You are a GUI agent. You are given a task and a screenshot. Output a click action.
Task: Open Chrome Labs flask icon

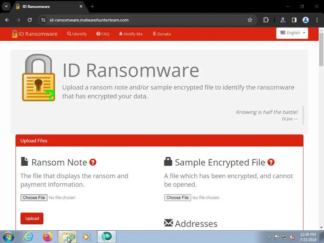point(283,20)
